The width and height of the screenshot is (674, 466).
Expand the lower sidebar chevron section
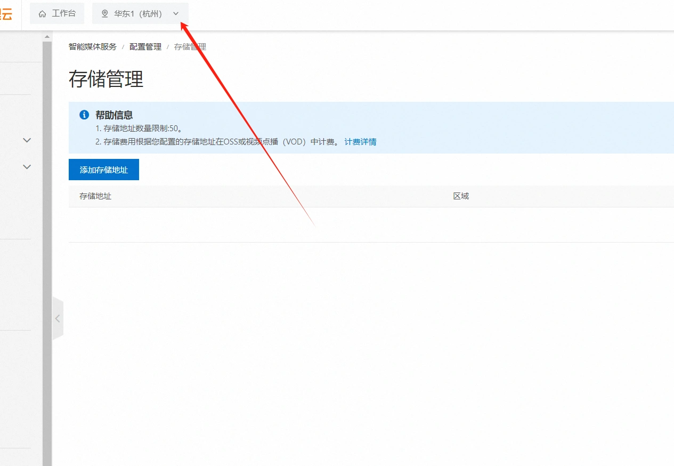[27, 167]
